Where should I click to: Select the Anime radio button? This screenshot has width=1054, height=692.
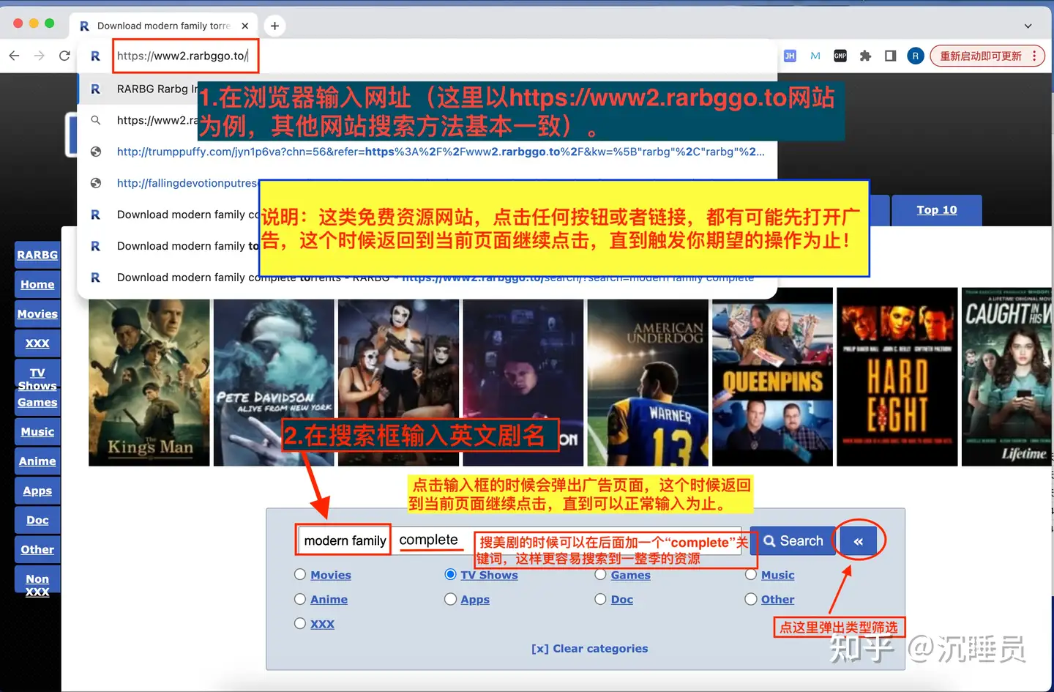[x=300, y=599]
